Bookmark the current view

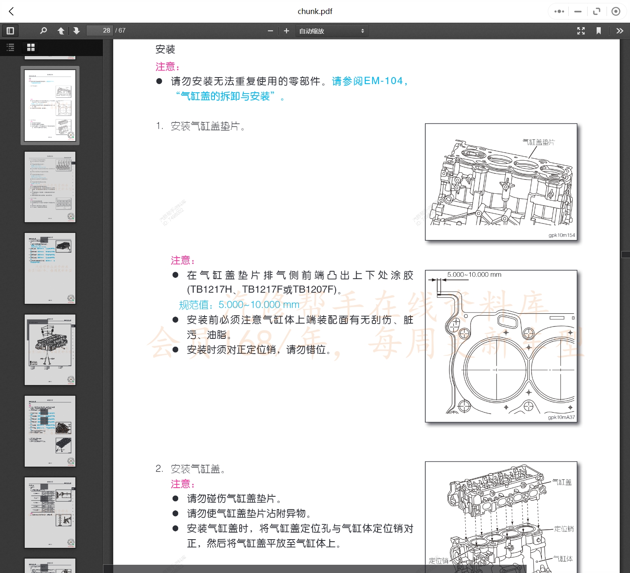(x=599, y=31)
